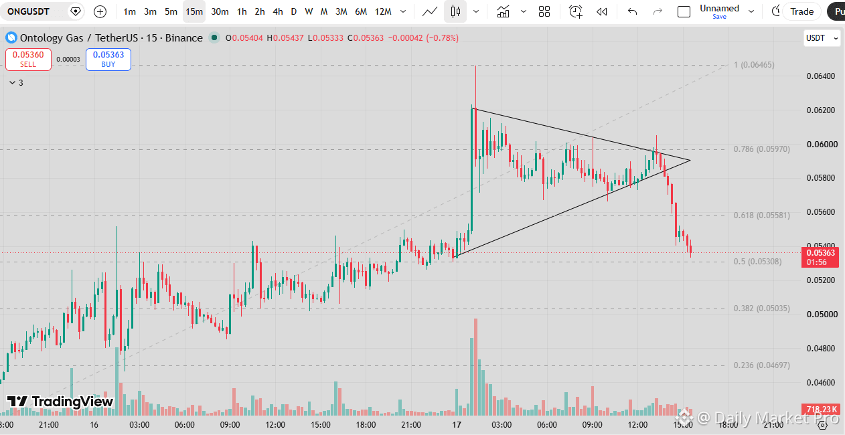Image resolution: width=845 pixels, height=435 pixels.
Task: Click the Fibonacci 0.382 (0.05035) level label
Action: pos(762,309)
